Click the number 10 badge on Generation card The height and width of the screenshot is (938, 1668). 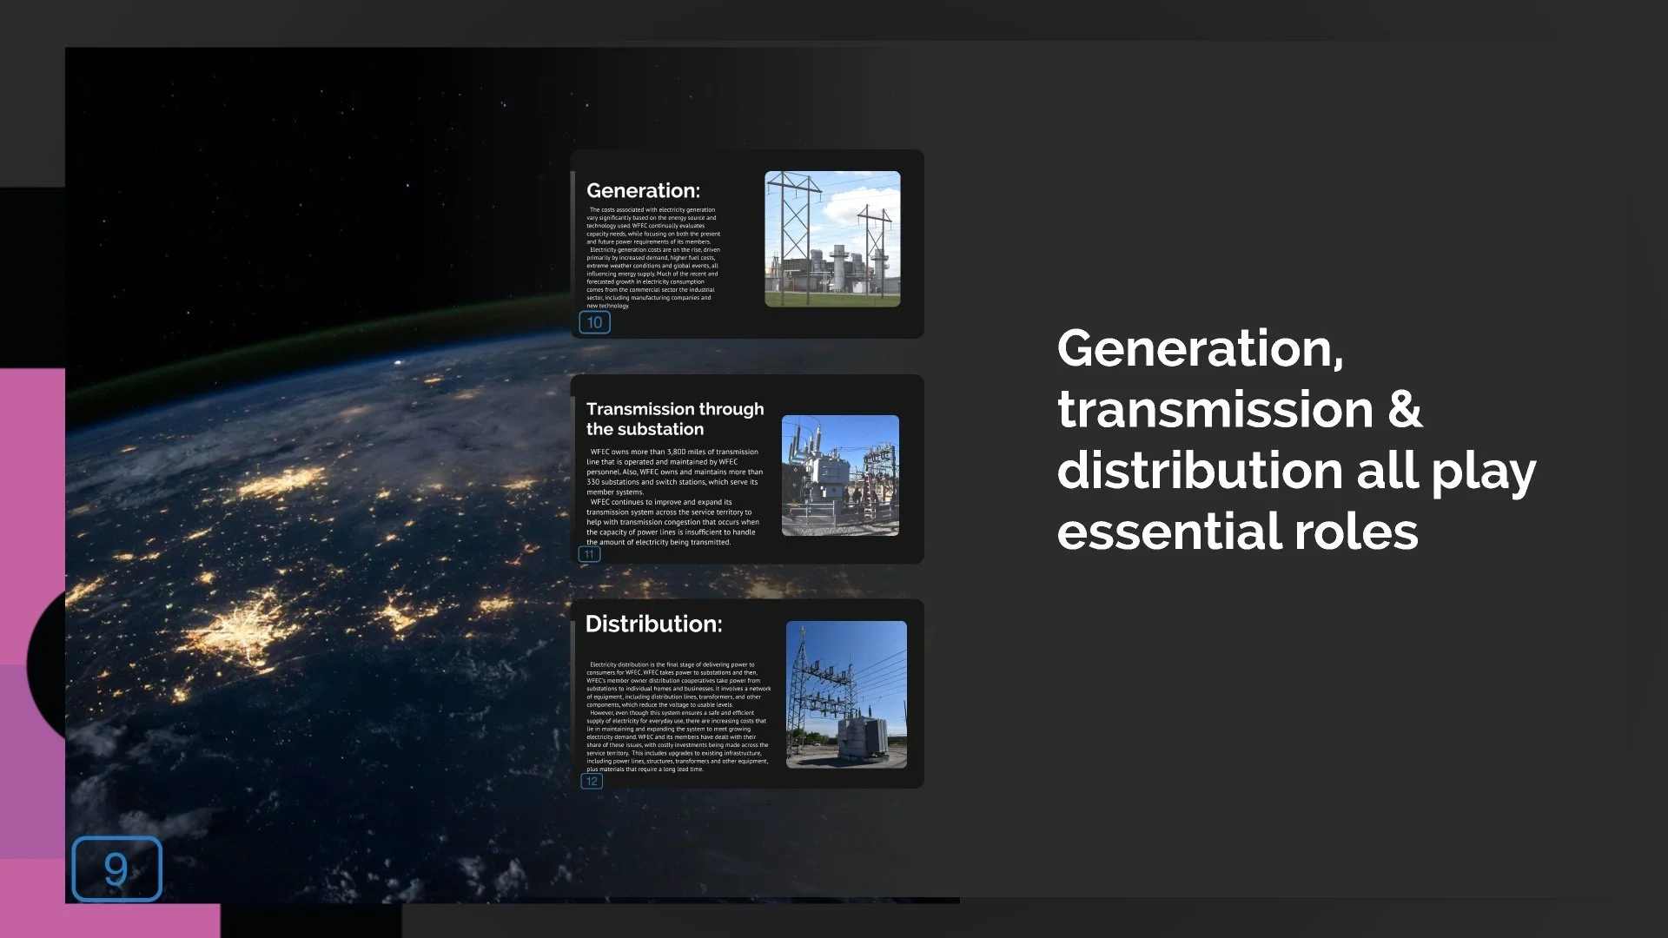coord(594,322)
